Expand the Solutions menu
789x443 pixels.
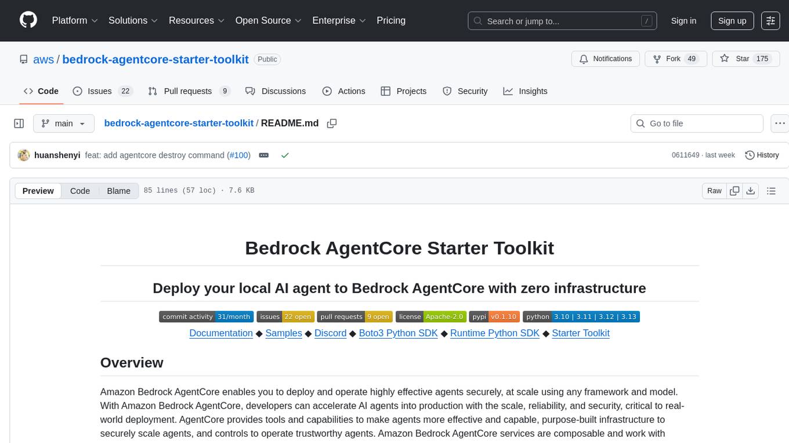click(x=133, y=20)
